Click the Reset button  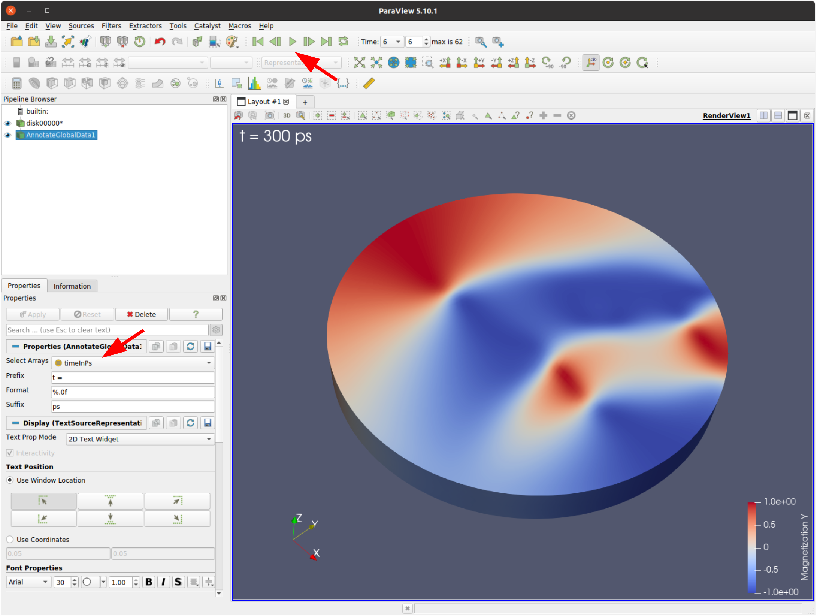87,315
